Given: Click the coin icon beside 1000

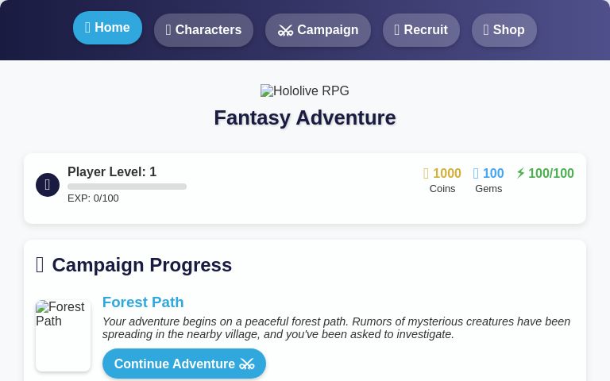Looking at the screenshot, I should click(x=427, y=174).
